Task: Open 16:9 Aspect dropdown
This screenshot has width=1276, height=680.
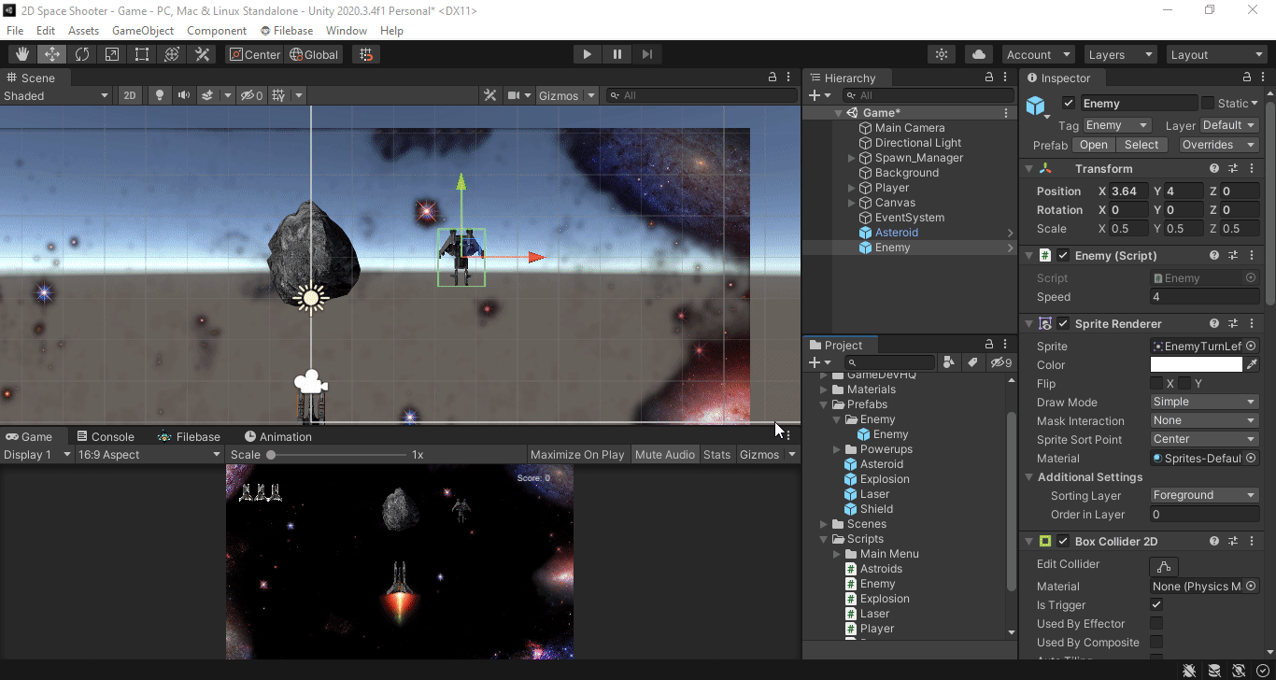Action: (149, 455)
